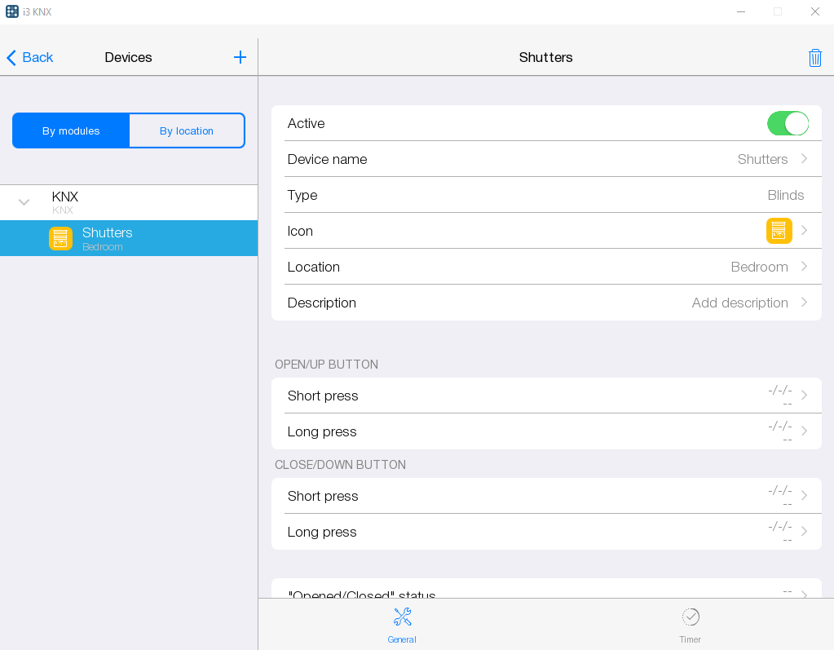Switch to By location view
Viewport: 834px width, 650px height.
pos(187,130)
